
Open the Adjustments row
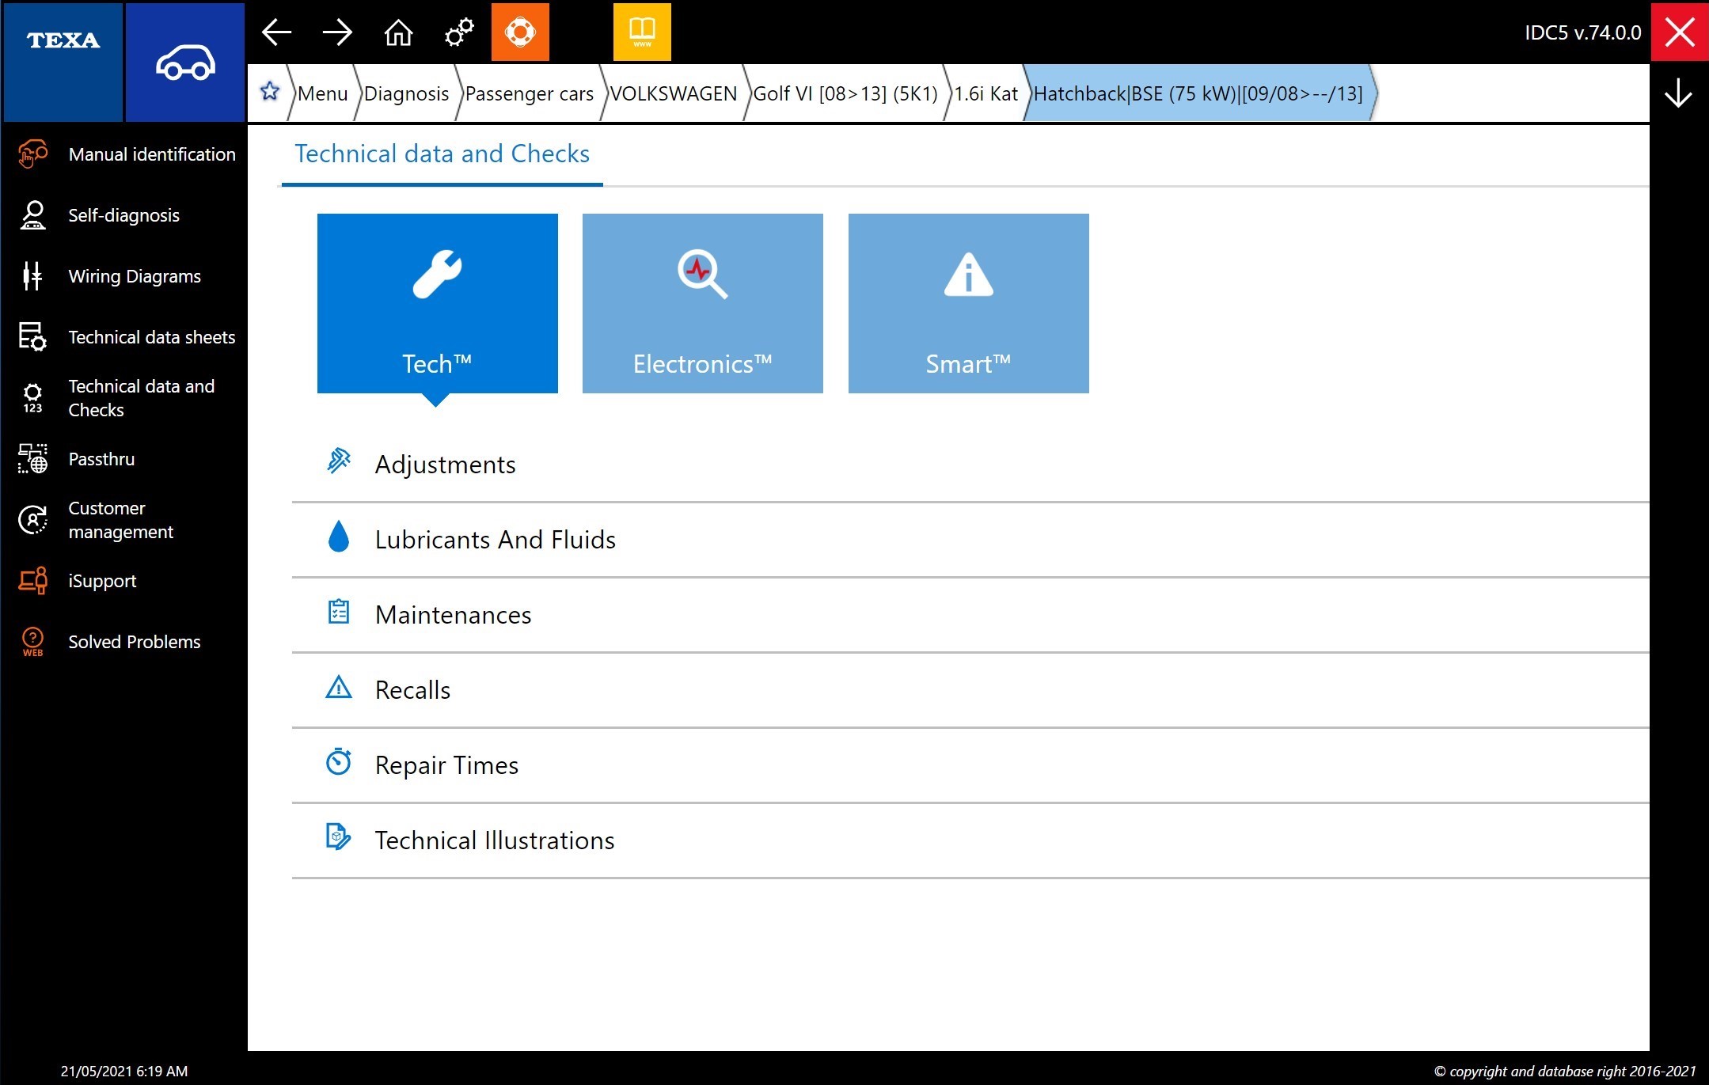click(970, 465)
